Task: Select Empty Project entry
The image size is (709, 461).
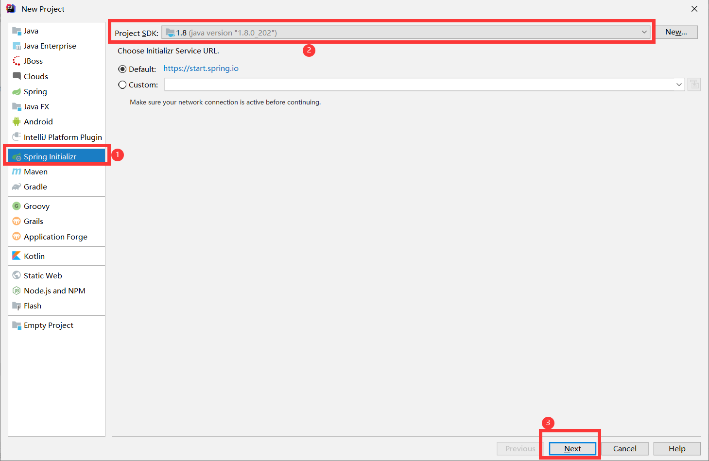Action: tap(56, 325)
